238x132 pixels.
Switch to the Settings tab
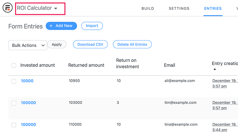[179, 8]
